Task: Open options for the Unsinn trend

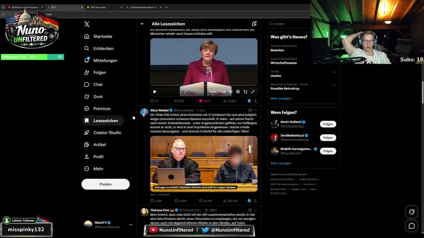Action: (x=334, y=72)
